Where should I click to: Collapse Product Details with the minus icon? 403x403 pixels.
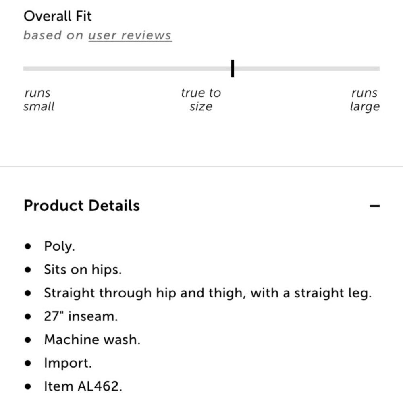[x=374, y=206]
